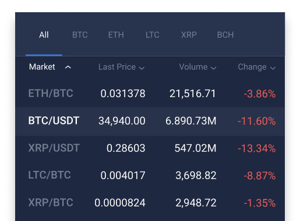Select the All markets tab
This screenshot has width=300, height=221.
44,35
